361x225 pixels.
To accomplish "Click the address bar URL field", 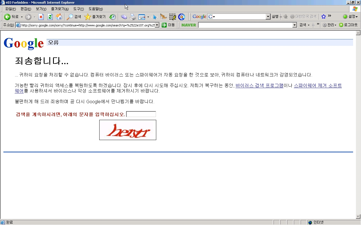I will [x=87, y=25].
